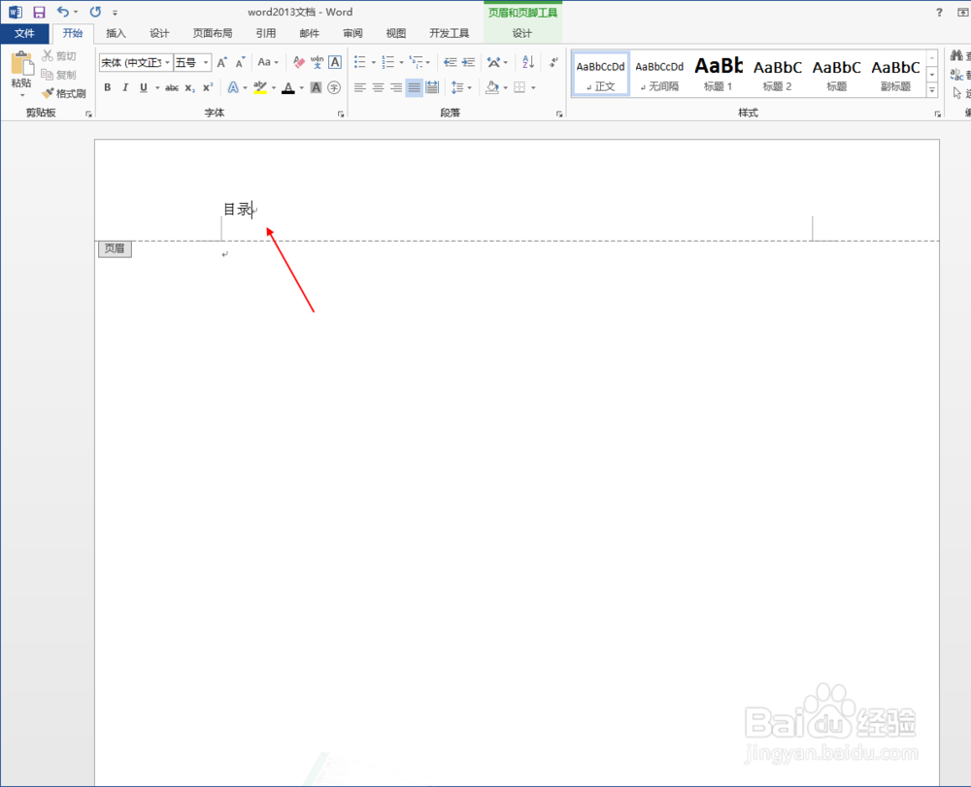Click the Borders grid icon

click(519, 88)
